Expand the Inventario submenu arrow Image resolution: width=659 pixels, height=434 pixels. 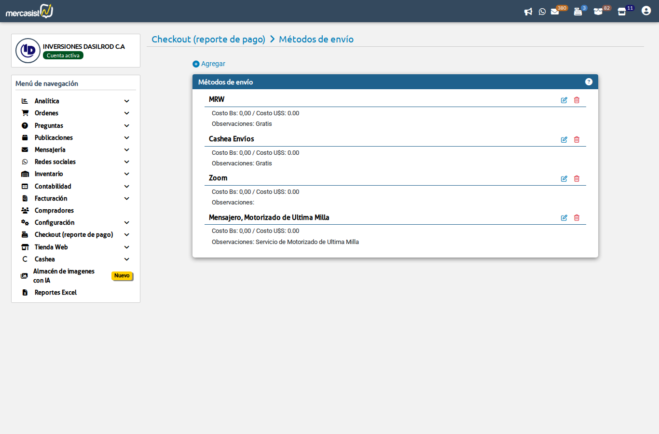coord(127,174)
